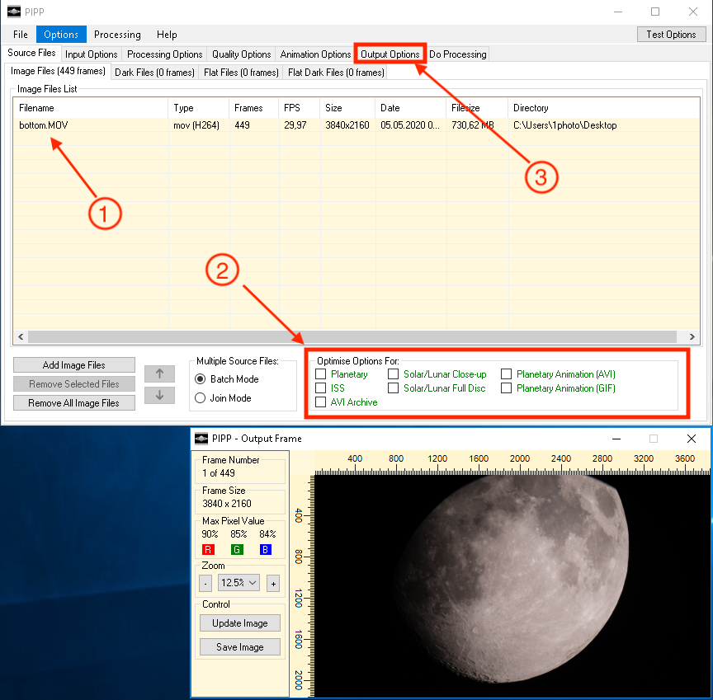
Task: Click the Update Image button
Action: [x=240, y=623]
